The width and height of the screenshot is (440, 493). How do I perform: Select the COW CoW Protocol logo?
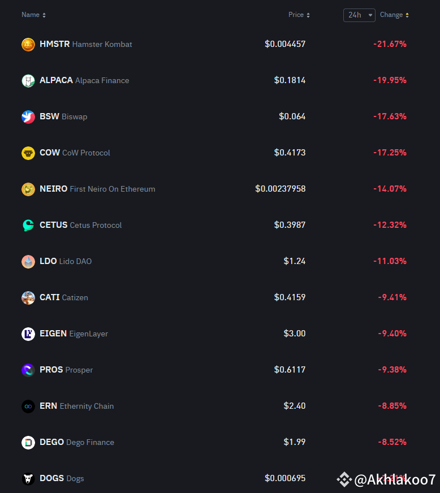(28, 153)
